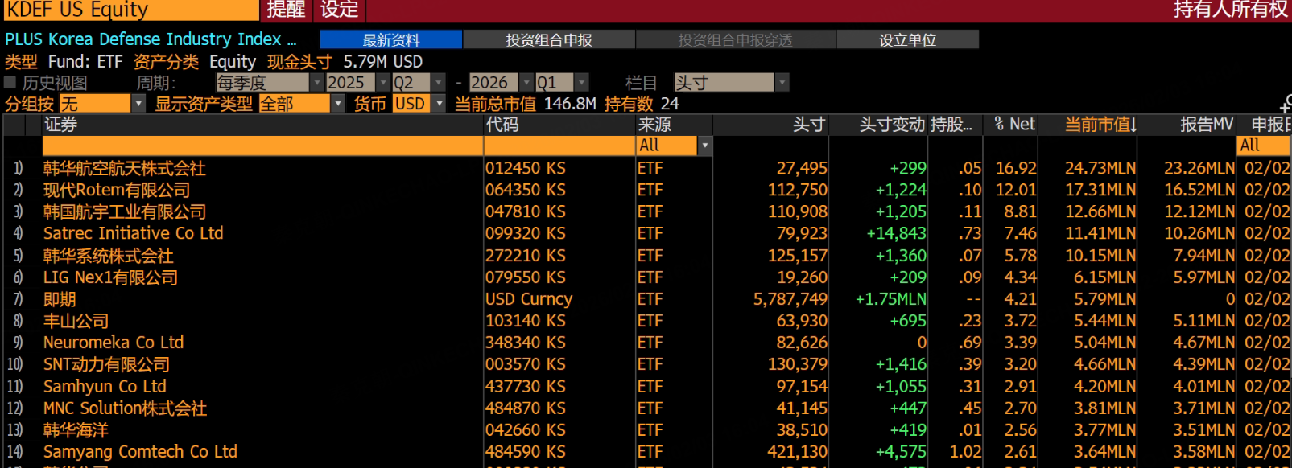This screenshot has width=1292, height=468.
Task: Switch to the 投资组合申报 tab
Action: coord(548,39)
